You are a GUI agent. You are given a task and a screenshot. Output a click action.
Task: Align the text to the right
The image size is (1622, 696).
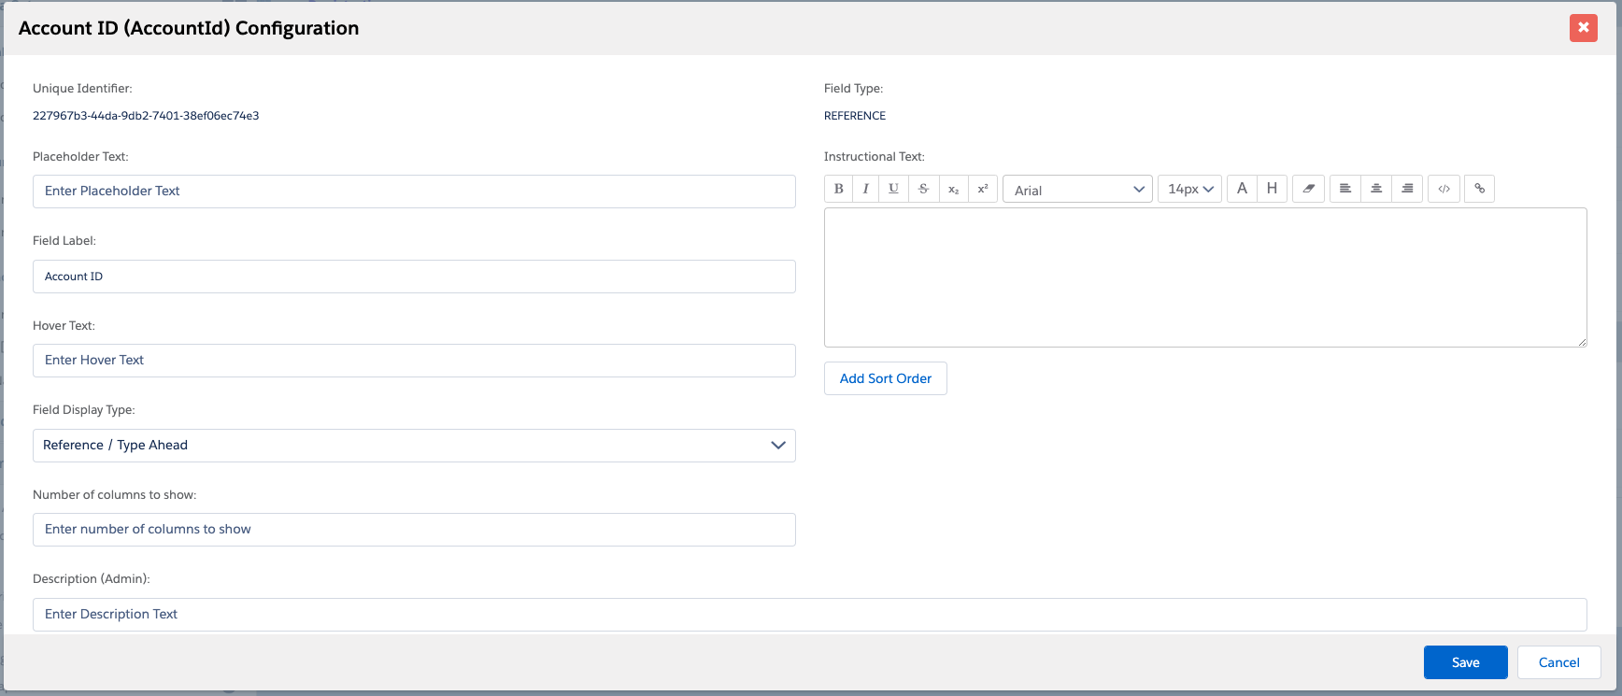(1407, 189)
